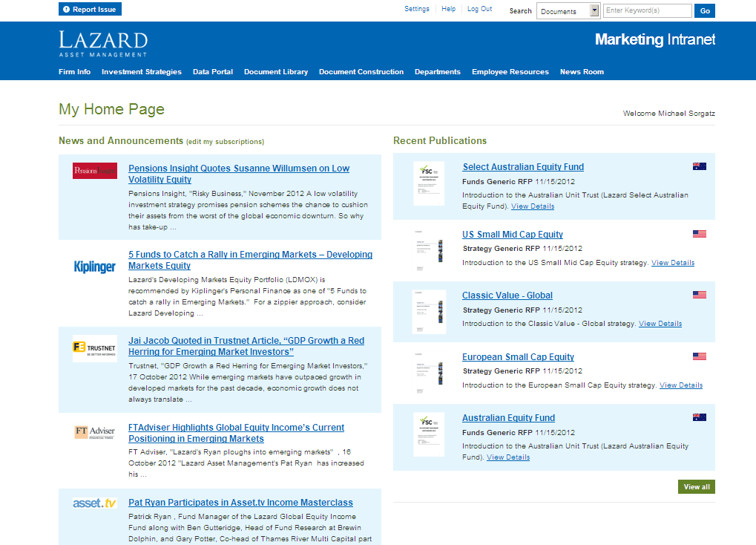Screen dimensions: 756x545
Task: Open Jai Jacob Quoted in Trustnet article
Action: [x=246, y=346]
